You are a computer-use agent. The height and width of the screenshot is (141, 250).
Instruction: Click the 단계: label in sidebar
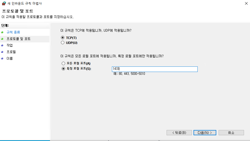coord(5,26)
